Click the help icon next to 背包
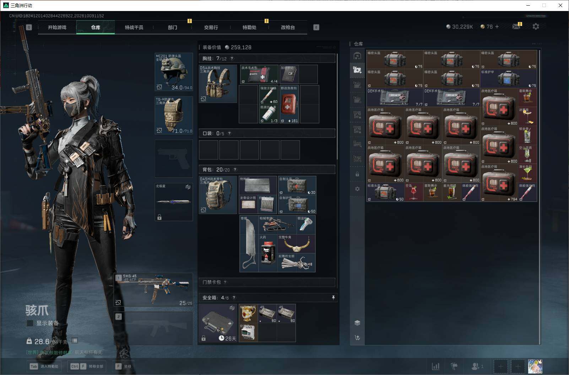Viewport: 569px width, 375px height. pyautogui.click(x=235, y=170)
